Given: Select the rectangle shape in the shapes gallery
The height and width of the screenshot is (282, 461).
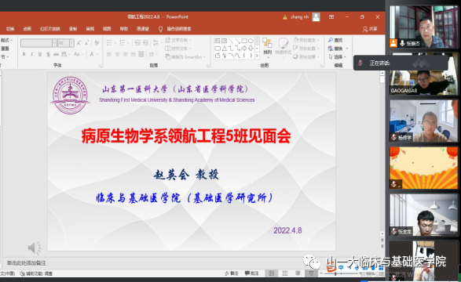Looking at the screenshot, I should (243, 41).
